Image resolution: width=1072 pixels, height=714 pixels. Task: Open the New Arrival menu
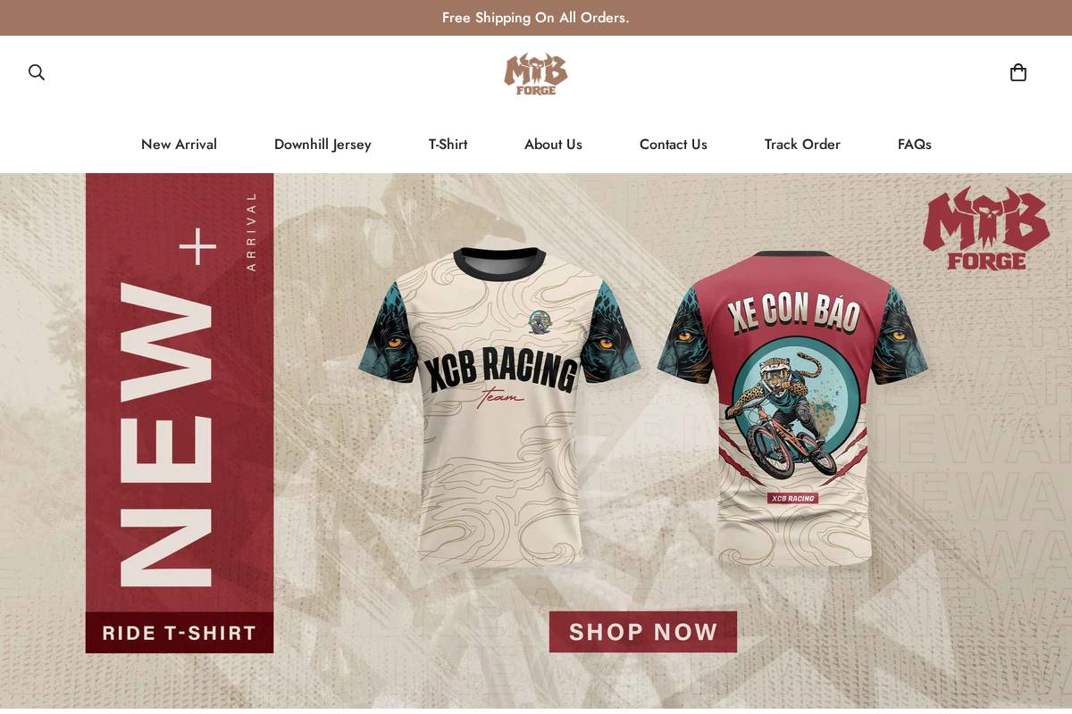(179, 145)
